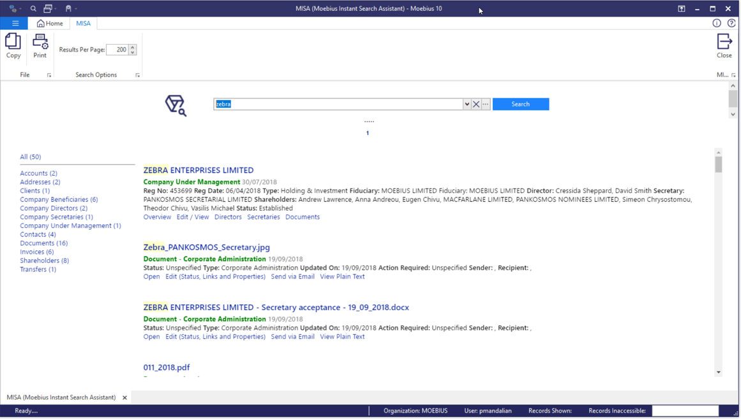Clear search using the X button beside search box
Screen dimensions: 741x419
click(x=475, y=104)
